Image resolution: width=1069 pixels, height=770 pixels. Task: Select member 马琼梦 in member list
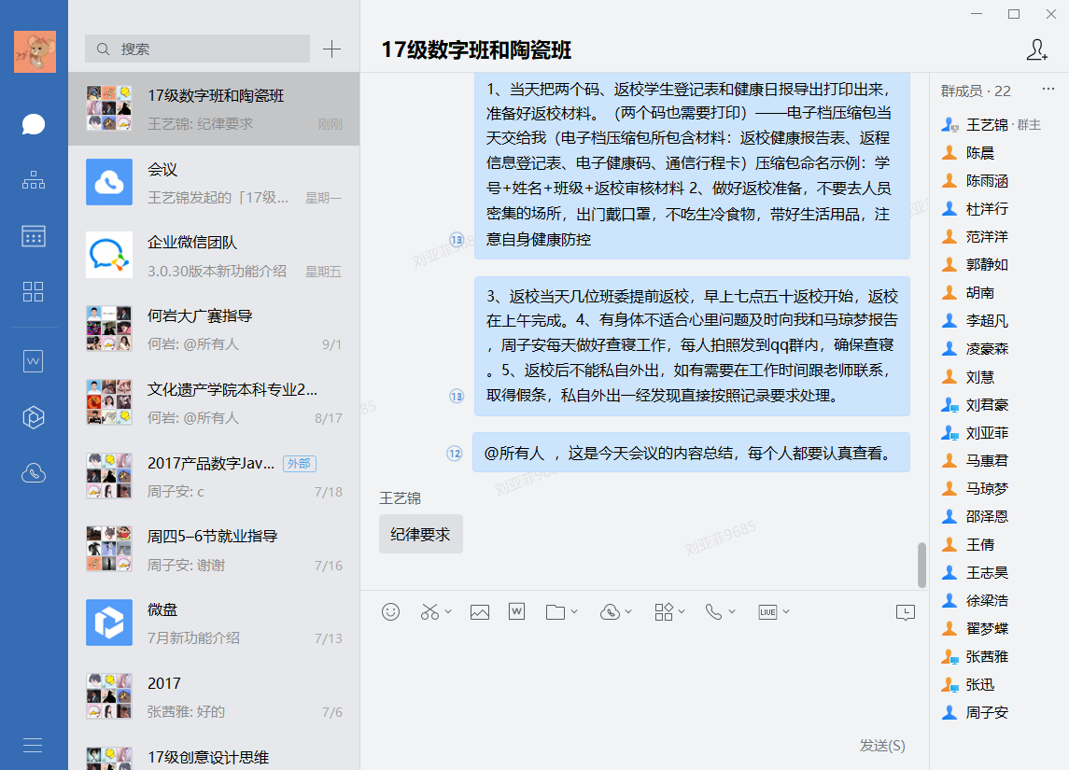[x=999, y=488]
